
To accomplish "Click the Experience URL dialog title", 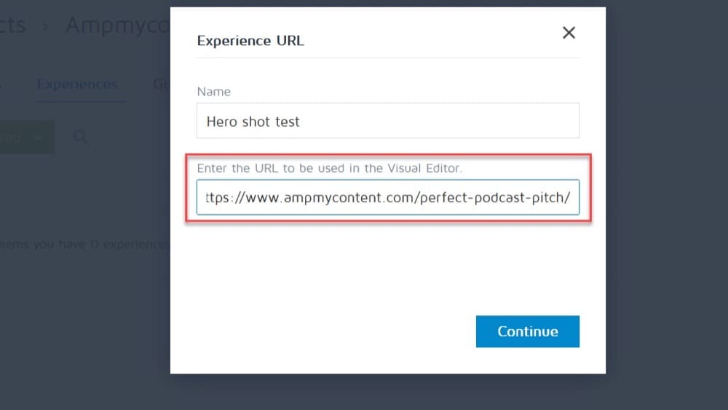I will pyautogui.click(x=250, y=41).
